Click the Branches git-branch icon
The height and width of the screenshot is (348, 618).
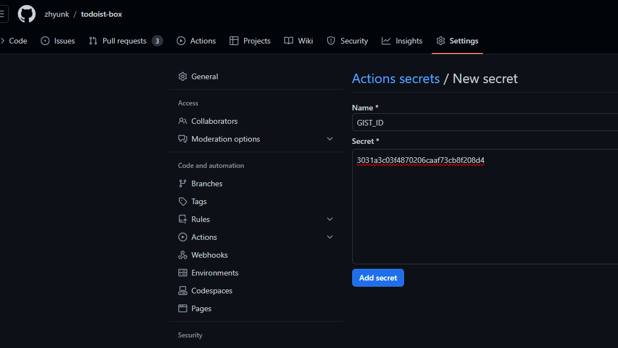[182, 183]
